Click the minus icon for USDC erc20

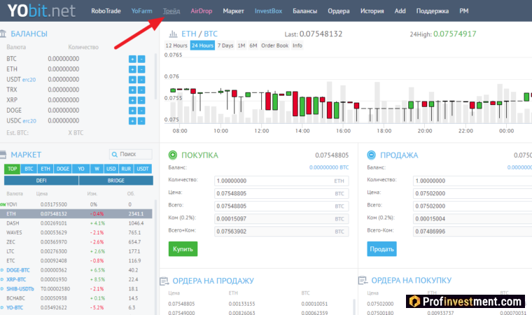point(141,120)
